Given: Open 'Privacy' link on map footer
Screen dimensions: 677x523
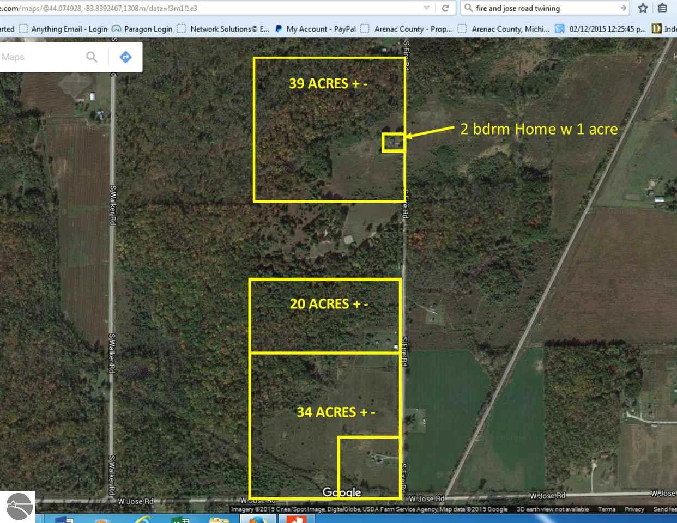Looking at the screenshot, I should click(x=634, y=509).
